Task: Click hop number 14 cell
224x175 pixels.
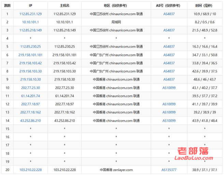Action: pyautogui.click(x=7, y=120)
